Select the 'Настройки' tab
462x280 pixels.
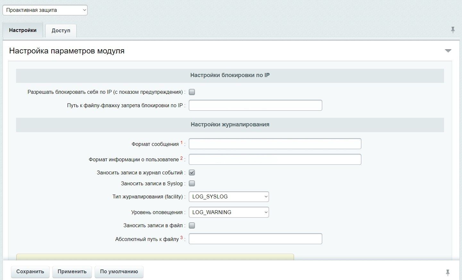pos(23,30)
